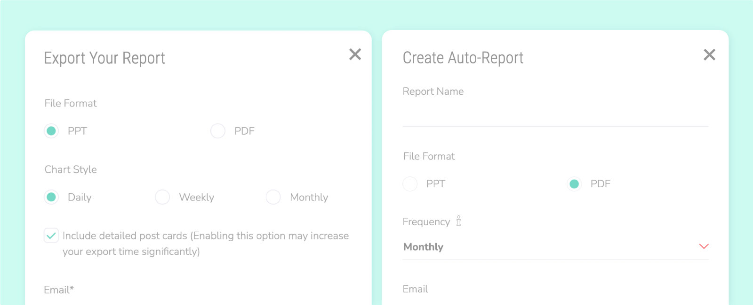Click the red dropdown chevron beside Monthly
The width and height of the screenshot is (753, 305).
coord(704,246)
